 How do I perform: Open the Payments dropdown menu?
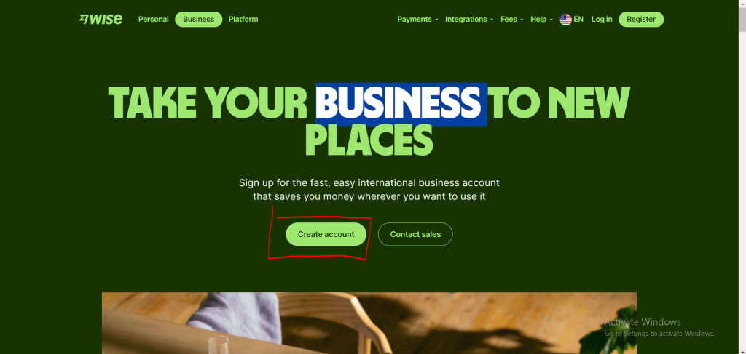(417, 20)
